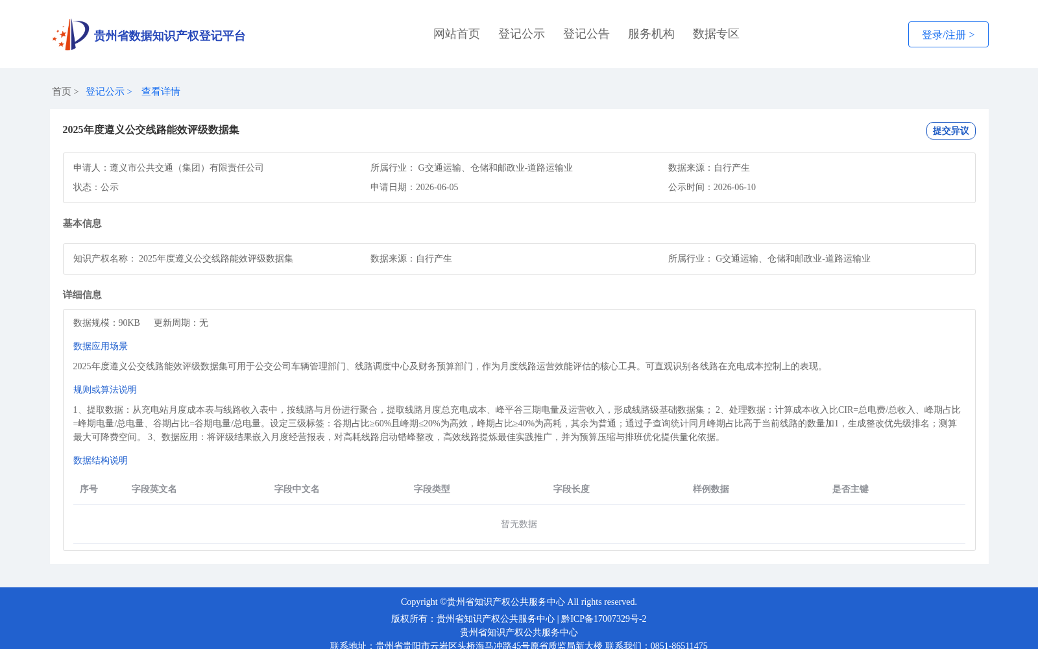Click the 数据规模：90KB text
Image resolution: width=1038 pixels, height=649 pixels.
coord(106,323)
